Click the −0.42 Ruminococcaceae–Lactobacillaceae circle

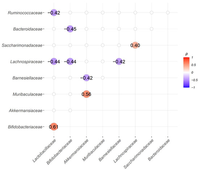point(54,13)
